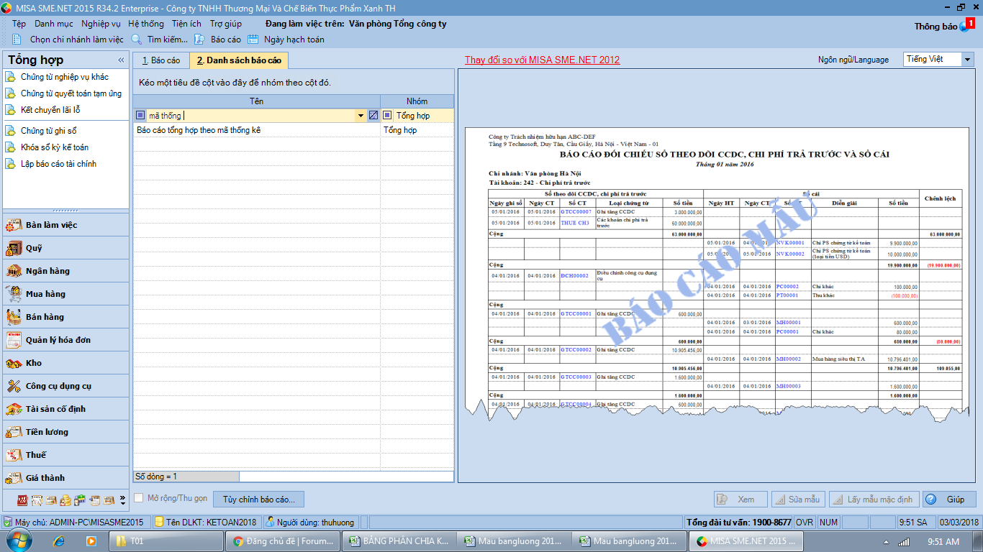Open the Thay đổi so với MISA SME.NET 2012 link
983x552 pixels.
[542, 60]
